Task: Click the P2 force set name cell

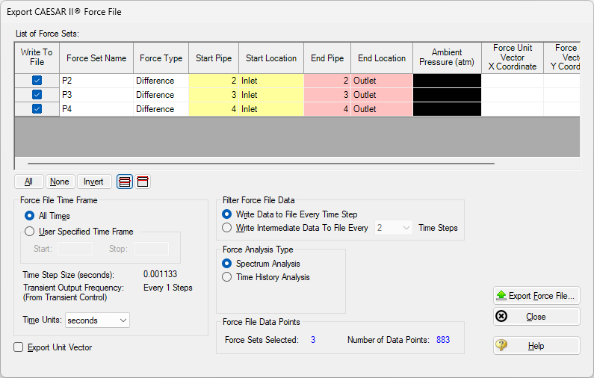Action: (x=96, y=81)
